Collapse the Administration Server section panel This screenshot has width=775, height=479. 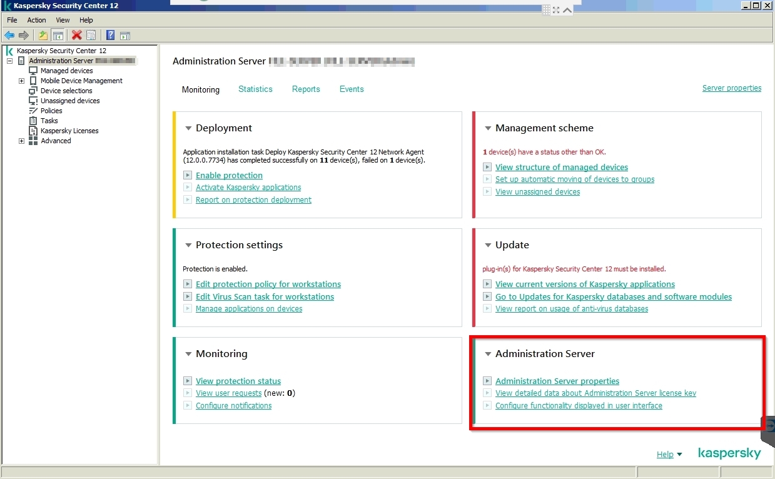coord(488,354)
